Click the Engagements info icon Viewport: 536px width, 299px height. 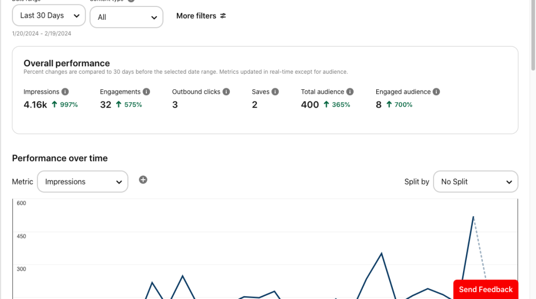click(x=146, y=92)
